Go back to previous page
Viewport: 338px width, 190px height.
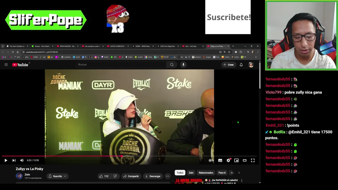[3, 52]
